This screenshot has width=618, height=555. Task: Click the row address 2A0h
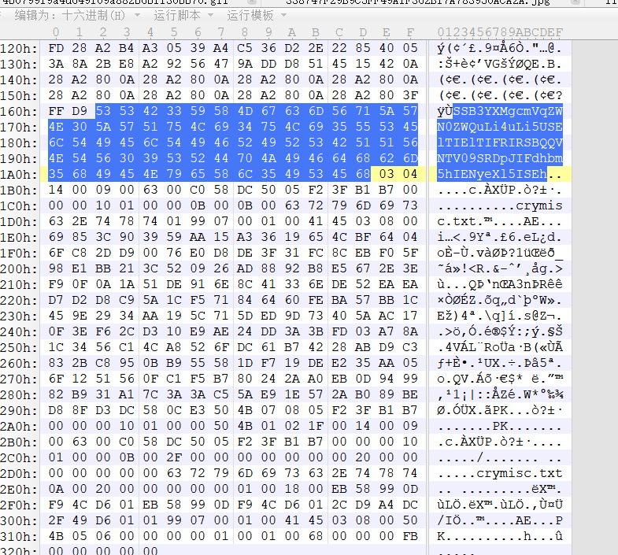20,426
